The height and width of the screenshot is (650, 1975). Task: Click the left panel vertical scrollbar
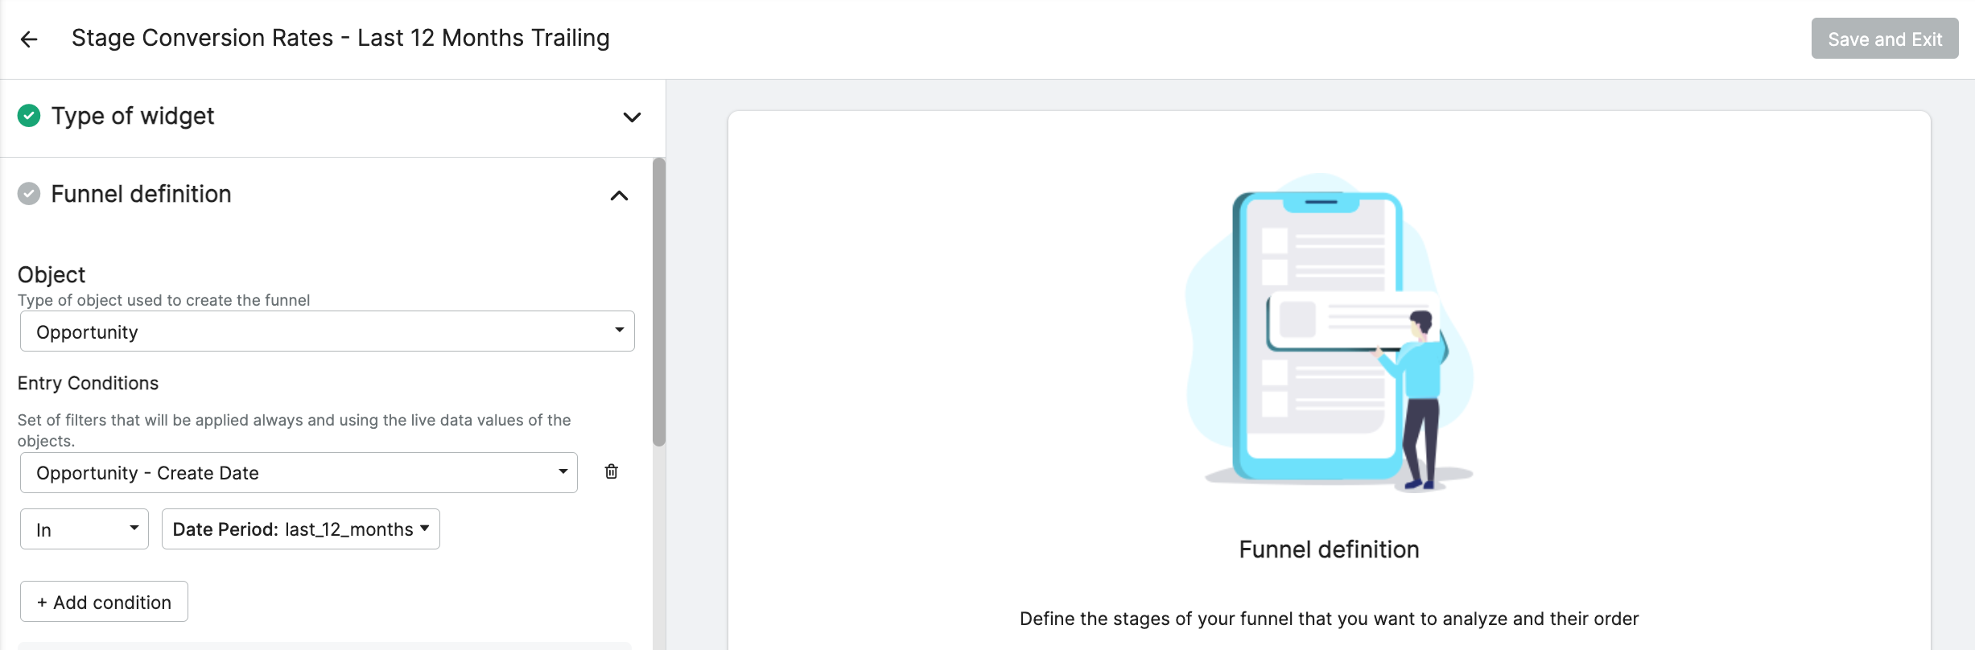659,302
